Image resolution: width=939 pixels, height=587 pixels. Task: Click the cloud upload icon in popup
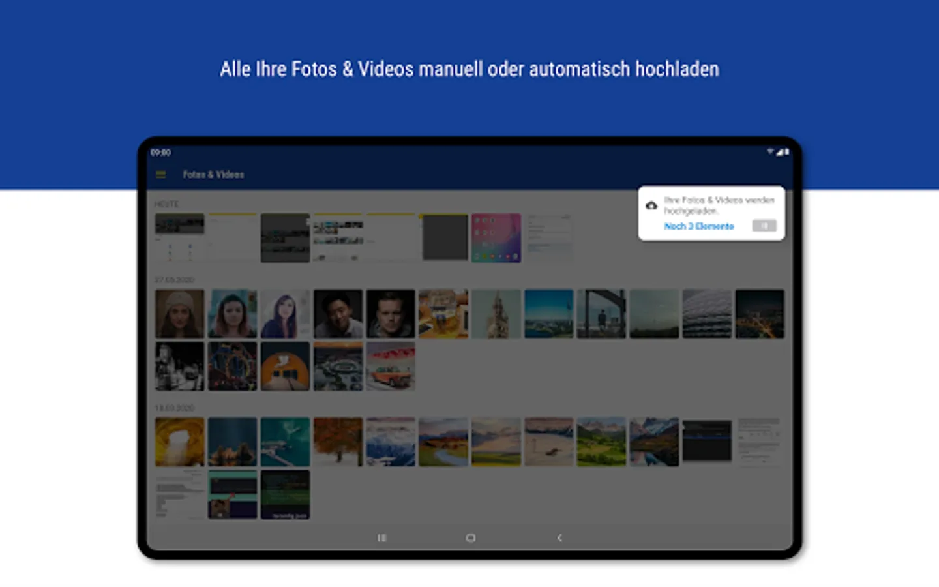pos(651,205)
